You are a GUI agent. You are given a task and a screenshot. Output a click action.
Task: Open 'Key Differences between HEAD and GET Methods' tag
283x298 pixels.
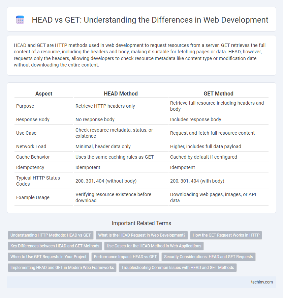point(55,246)
